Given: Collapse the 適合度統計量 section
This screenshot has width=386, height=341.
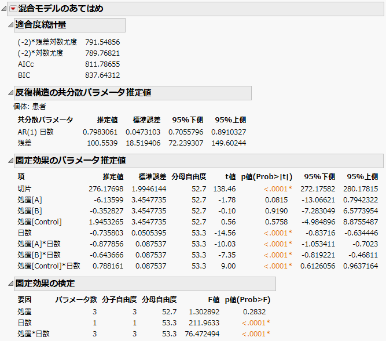Looking at the screenshot, I should [x=10, y=25].
